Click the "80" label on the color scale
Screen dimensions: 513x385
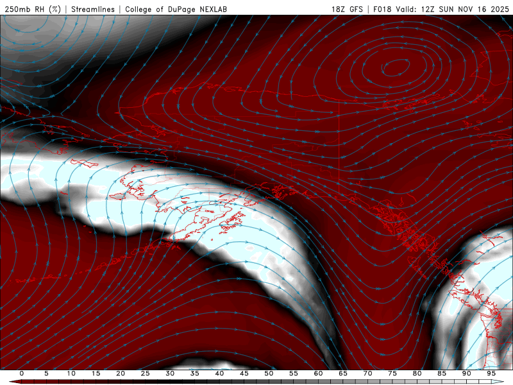pyautogui.click(x=417, y=373)
